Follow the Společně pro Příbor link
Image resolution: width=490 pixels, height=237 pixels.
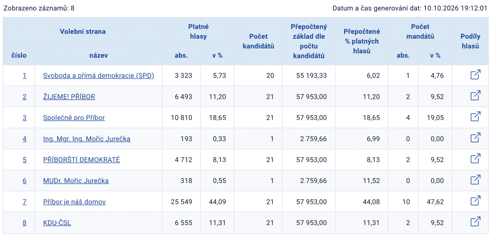[x=74, y=118]
